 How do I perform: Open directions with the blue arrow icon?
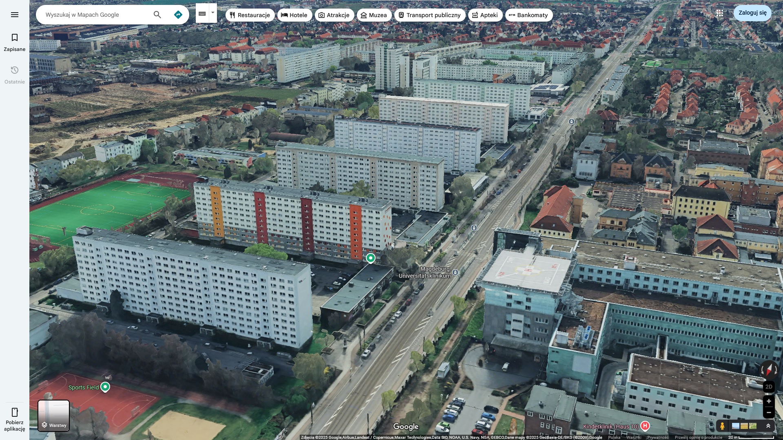[178, 15]
